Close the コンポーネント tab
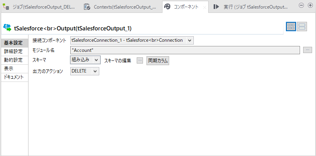Screen dimensions: 316x156 [204, 7]
